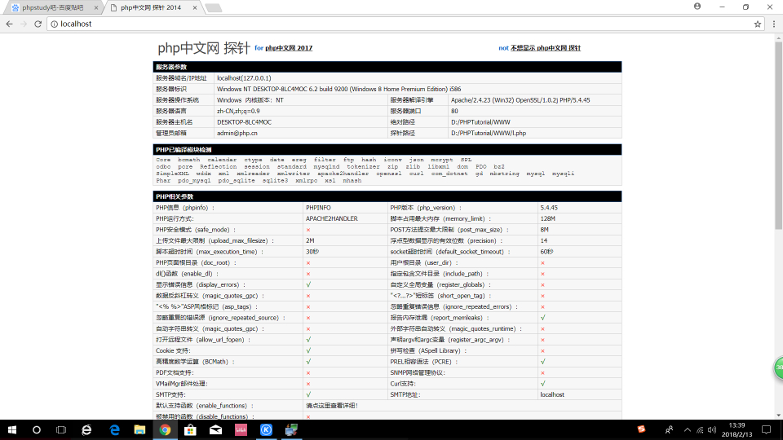Image resolution: width=783 pixels, height=440 pixels.
Task: Select the DESKTOP-8LC4MOC hostname value
Action: click(x=244, y=122)
